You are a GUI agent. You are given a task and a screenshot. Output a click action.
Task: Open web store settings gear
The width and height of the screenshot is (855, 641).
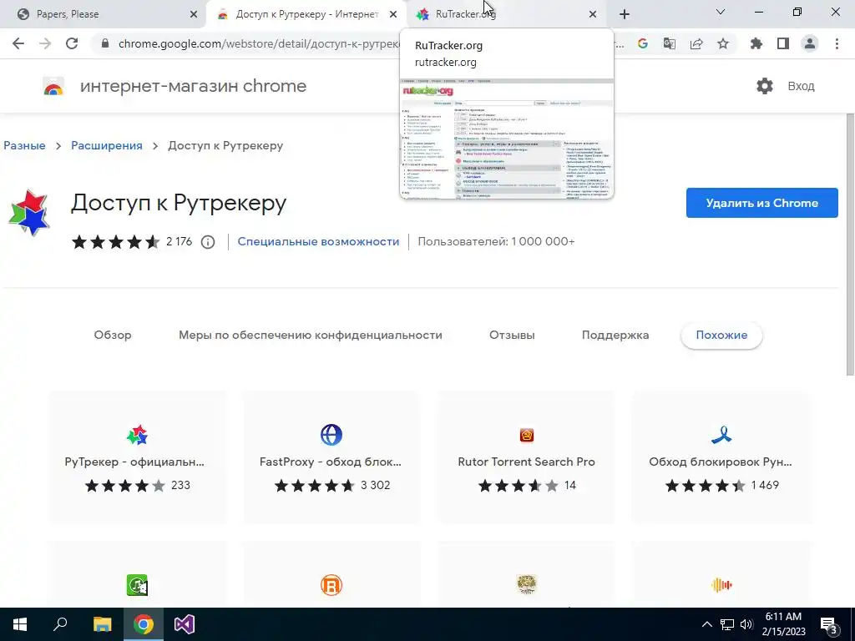(765, 86)
